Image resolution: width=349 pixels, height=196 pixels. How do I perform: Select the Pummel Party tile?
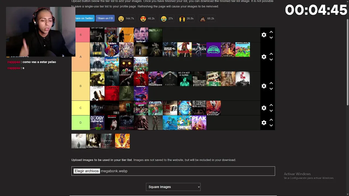click(x=185, y=108)
